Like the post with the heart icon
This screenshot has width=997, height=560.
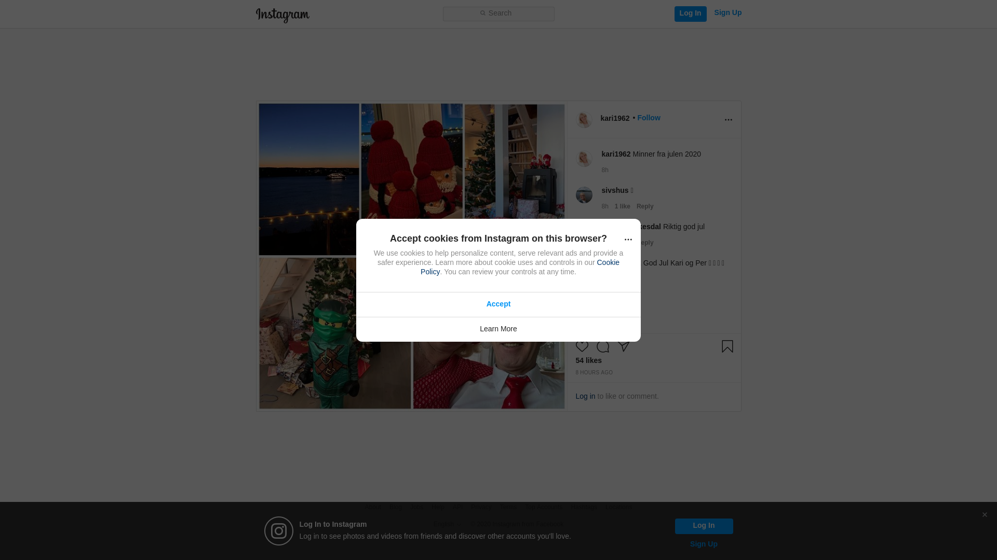coord(582,346)
